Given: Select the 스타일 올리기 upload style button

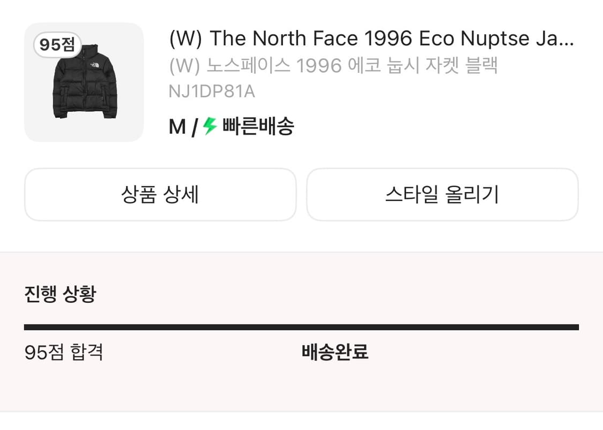Looking at the screenshot, I should coord(442,195).
